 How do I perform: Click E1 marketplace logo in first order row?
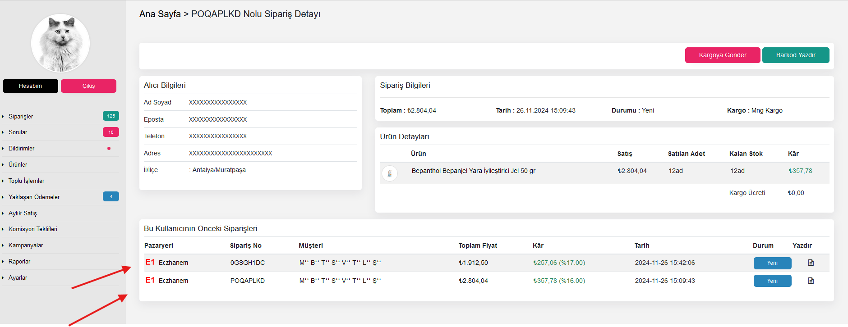[150, 262]
